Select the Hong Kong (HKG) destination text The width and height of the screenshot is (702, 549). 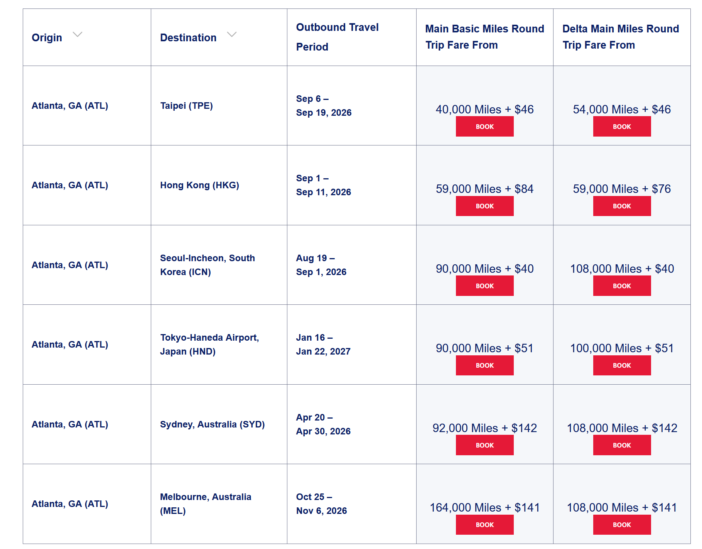[x=199, y=185]
